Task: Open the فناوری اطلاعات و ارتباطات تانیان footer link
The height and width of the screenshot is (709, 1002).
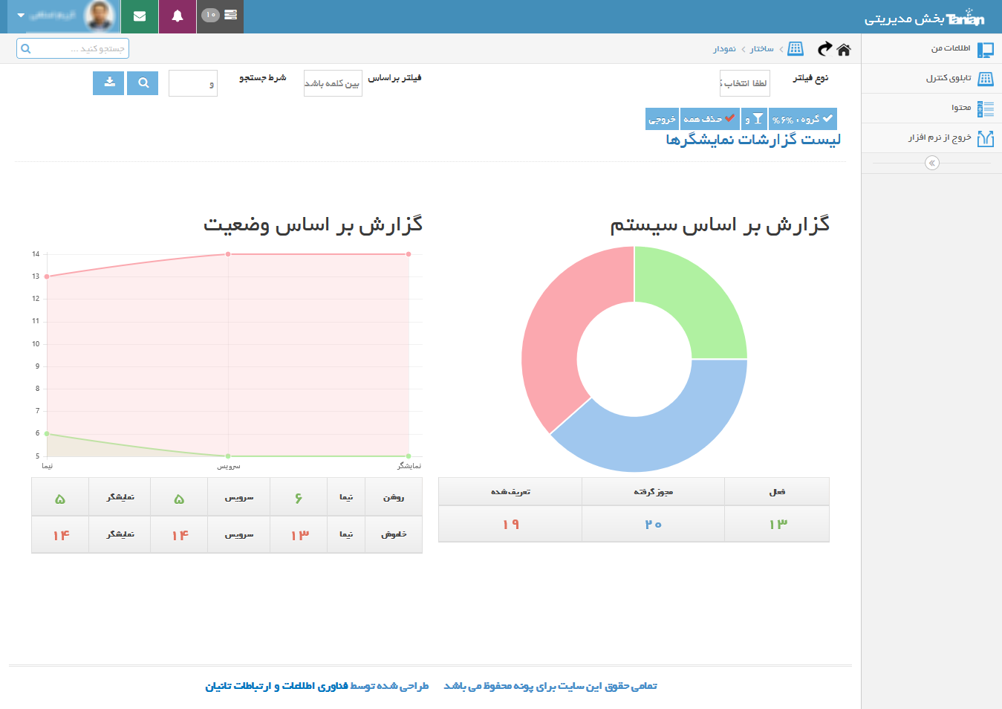Action: pyautogui.click(x=276, y=686)
